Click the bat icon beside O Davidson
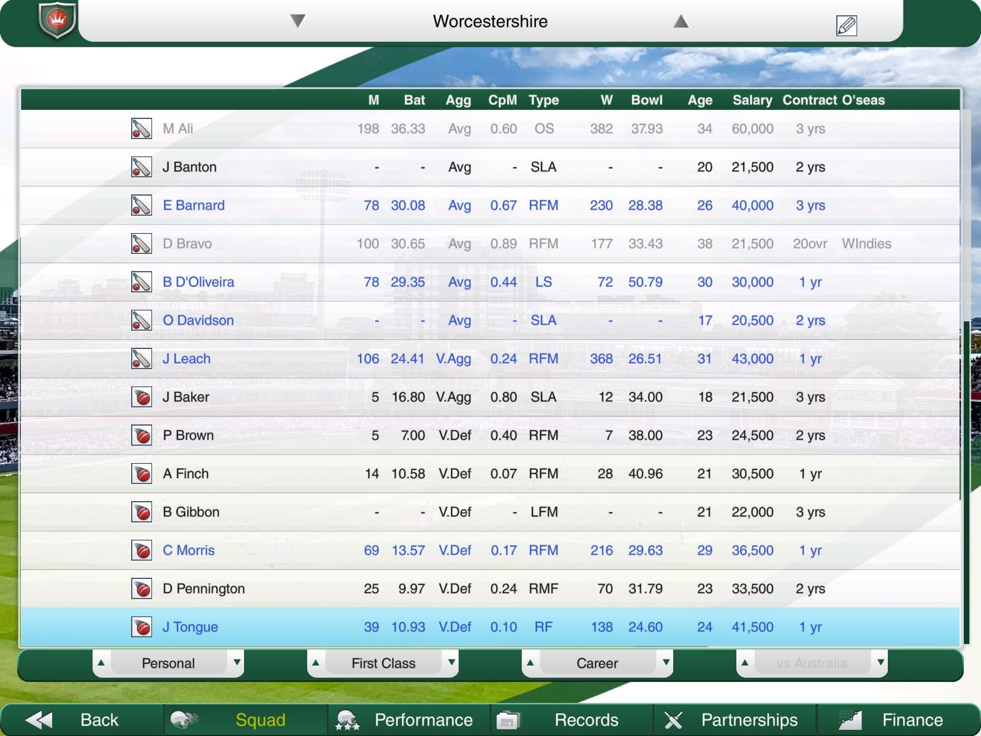Image resolution: width=981 pixels, height=736 pixels. (x=142, y=320)
